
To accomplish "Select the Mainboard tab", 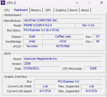I will click(21, 10).
